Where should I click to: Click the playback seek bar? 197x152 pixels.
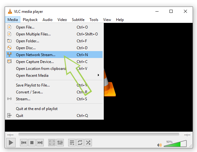point(99,134)
